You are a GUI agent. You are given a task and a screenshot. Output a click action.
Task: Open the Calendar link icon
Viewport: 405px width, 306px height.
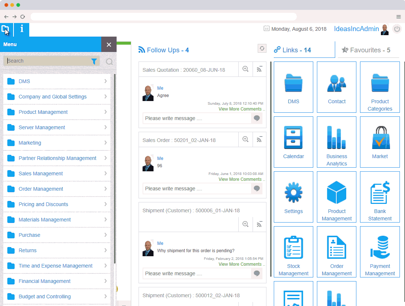pyautogui.click(x=293, y=138)
